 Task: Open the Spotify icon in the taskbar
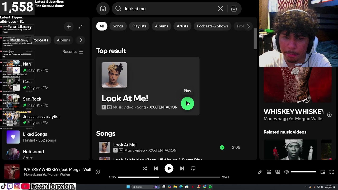click(x=210, y=187)
